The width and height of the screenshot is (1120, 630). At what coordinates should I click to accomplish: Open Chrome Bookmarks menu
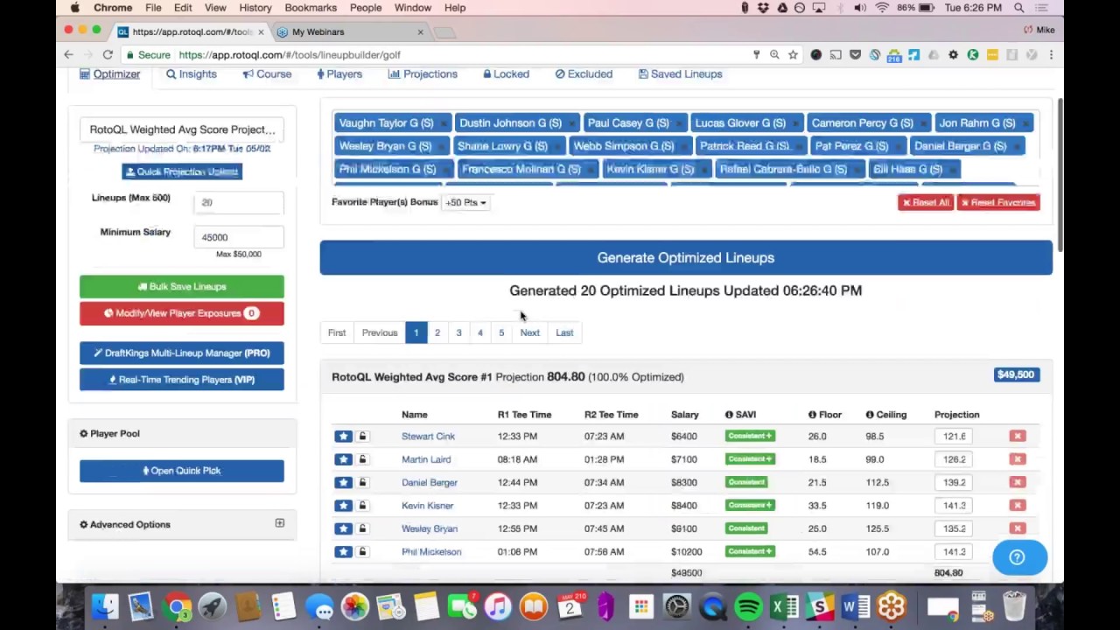click(x=311, y=8)
